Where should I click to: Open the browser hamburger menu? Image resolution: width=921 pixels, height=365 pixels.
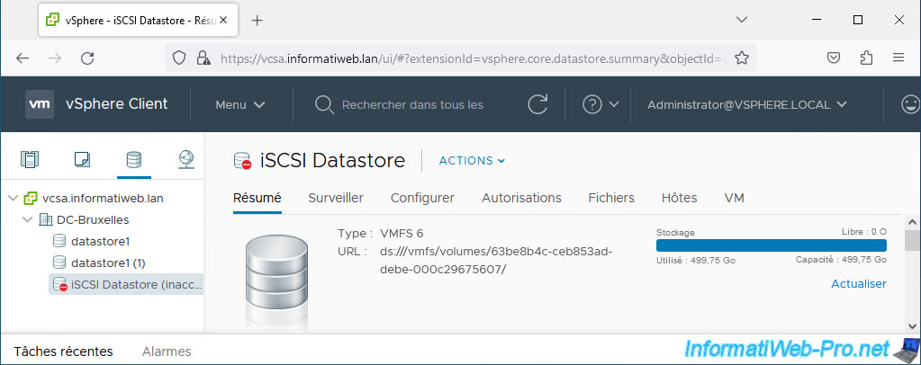tap(898, 58)
